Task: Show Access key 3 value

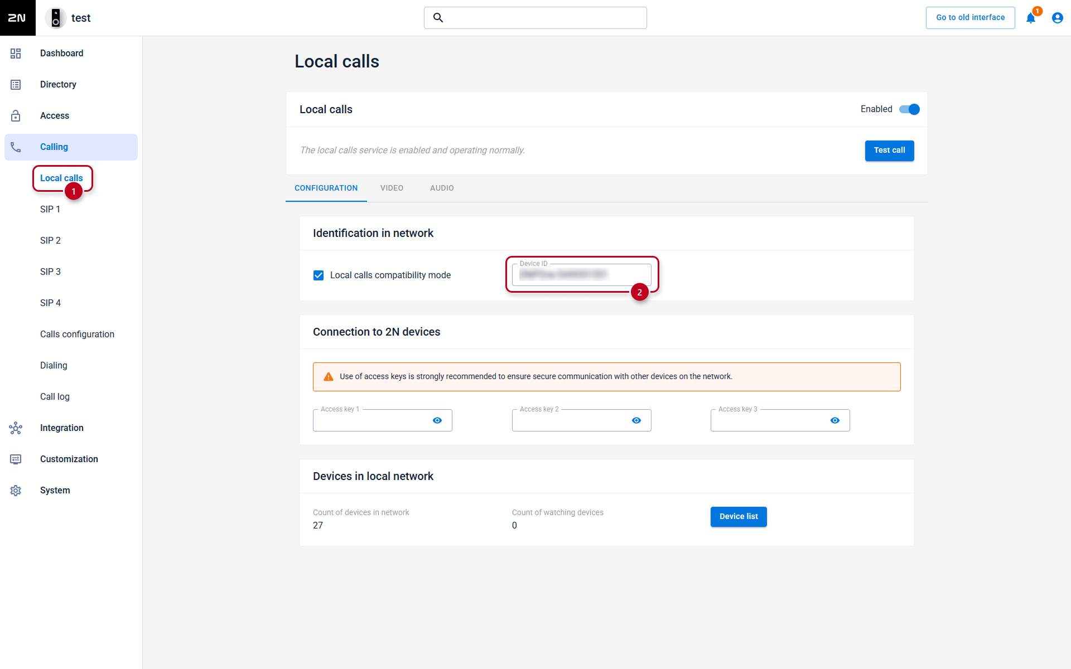Action: click(835, 420)
